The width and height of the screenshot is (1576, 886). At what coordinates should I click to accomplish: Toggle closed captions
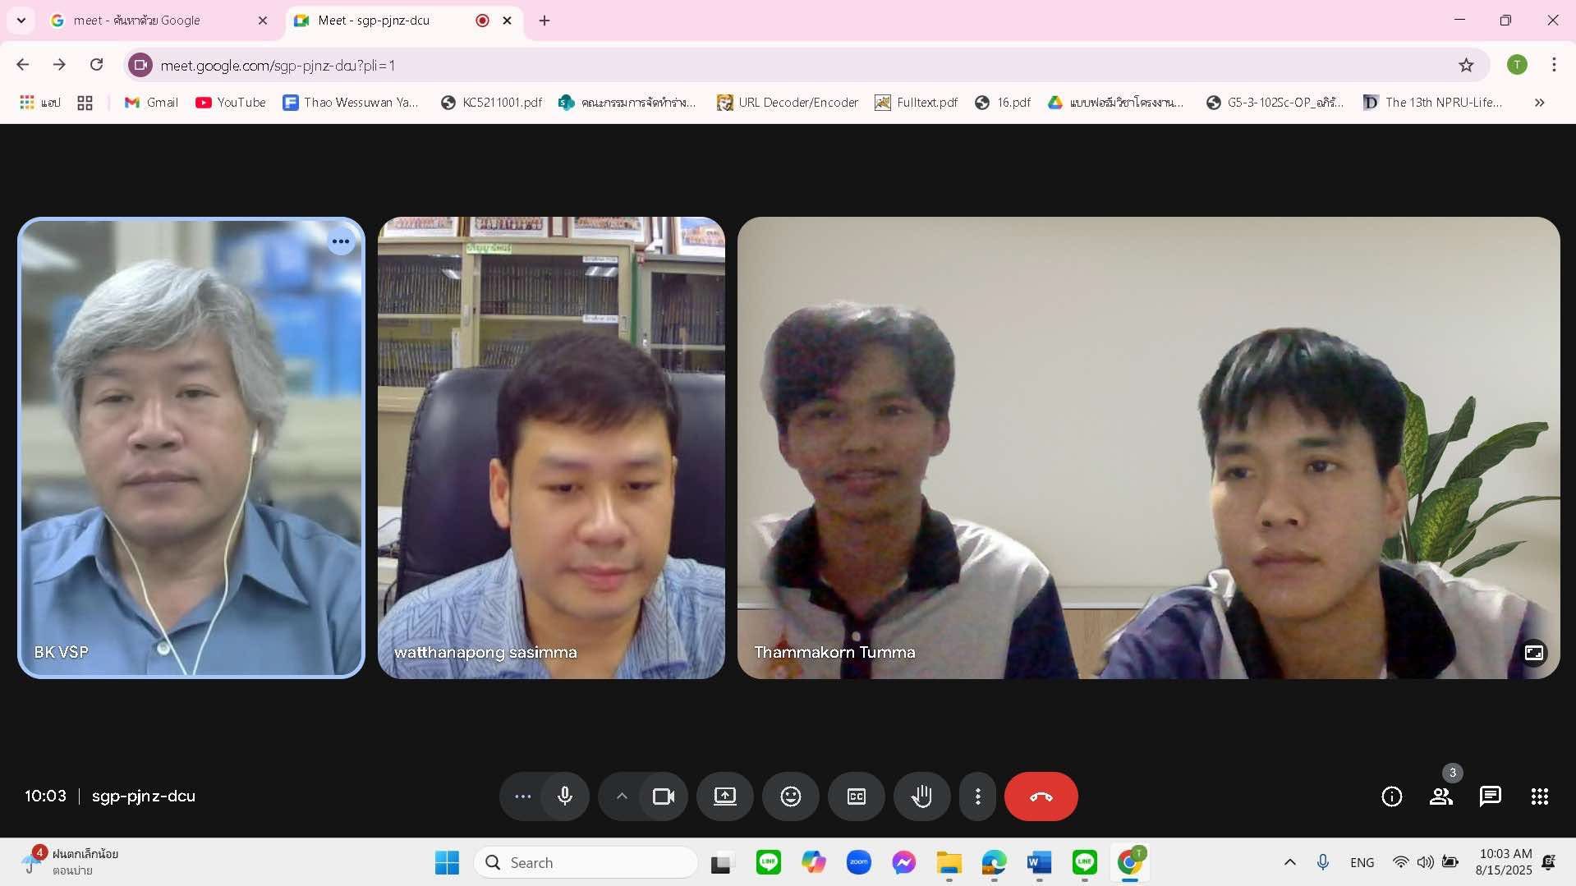pyautogui.click(x=856, y=796)
